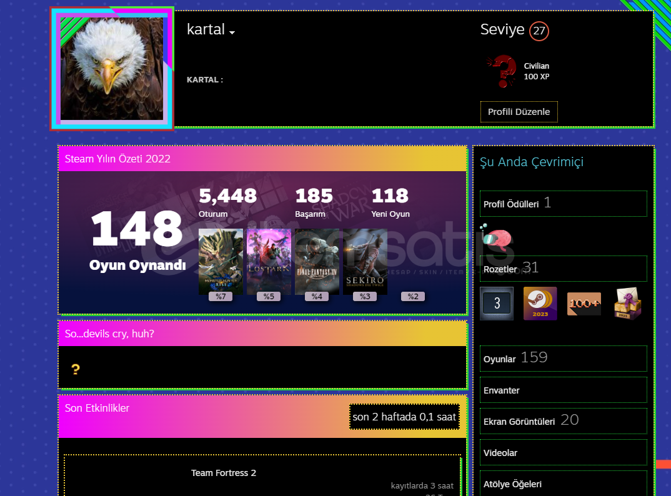The image size is (671, 496).
Task: Click the %3 playtime label
Action: click(x=365, y=296)
